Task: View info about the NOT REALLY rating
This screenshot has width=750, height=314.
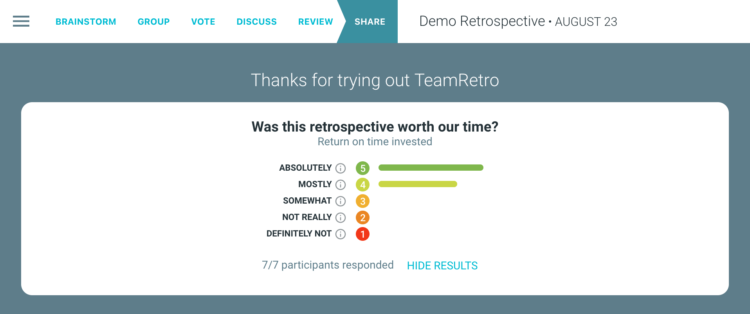Action: tap(341, 217)
